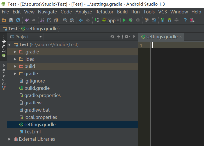Toggle the 1: Project tool window tab

[x=4, y=46]
